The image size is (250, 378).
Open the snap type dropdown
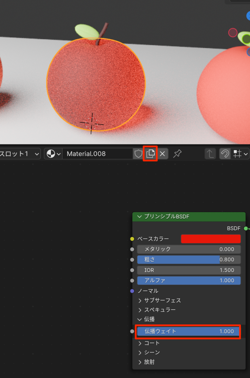coord(241,154)
